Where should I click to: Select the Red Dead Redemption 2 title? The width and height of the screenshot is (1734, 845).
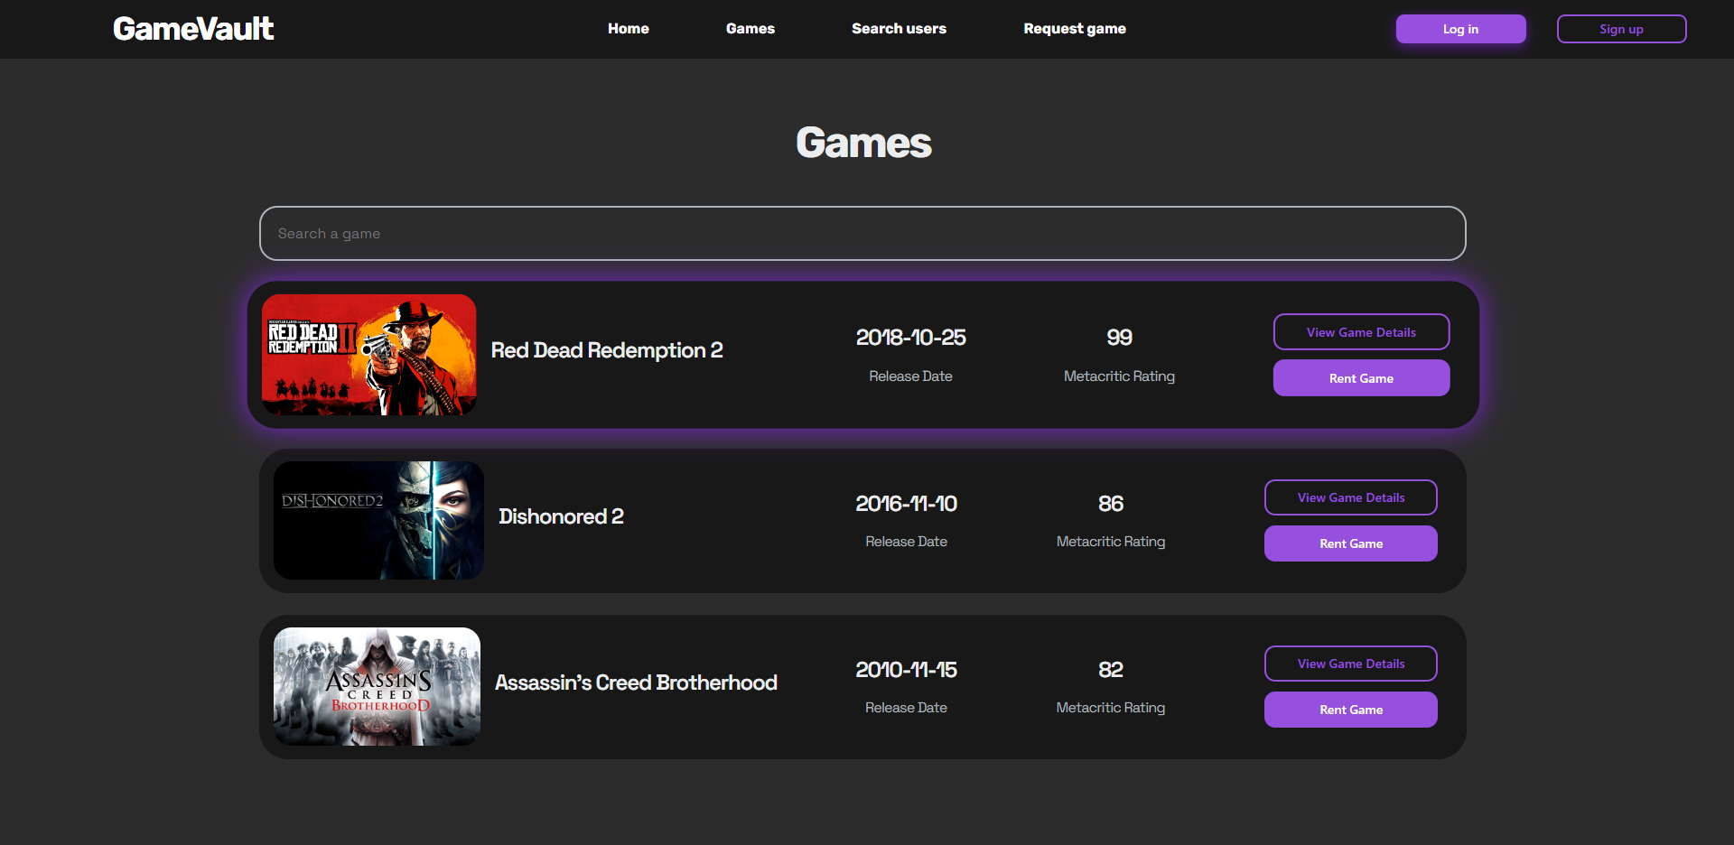[607, 350]
